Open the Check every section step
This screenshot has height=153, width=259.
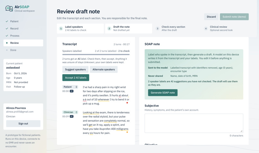coord(177,29)
